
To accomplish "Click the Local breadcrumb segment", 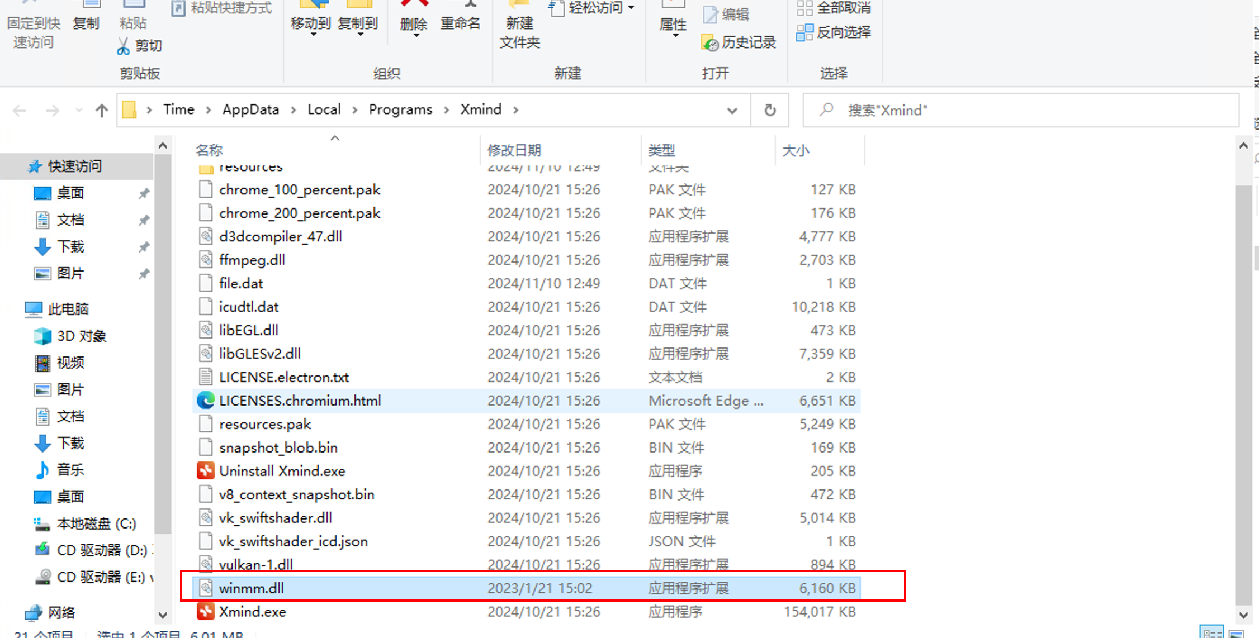I will click(324, 109).
